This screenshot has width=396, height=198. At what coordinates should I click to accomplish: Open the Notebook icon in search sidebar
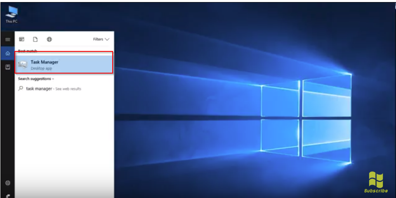(7, 67)
